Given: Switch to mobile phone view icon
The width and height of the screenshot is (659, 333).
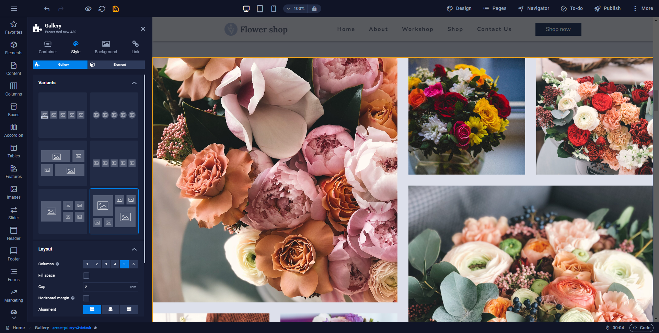Looking at the screenshot, I should (x=274, y=9).
